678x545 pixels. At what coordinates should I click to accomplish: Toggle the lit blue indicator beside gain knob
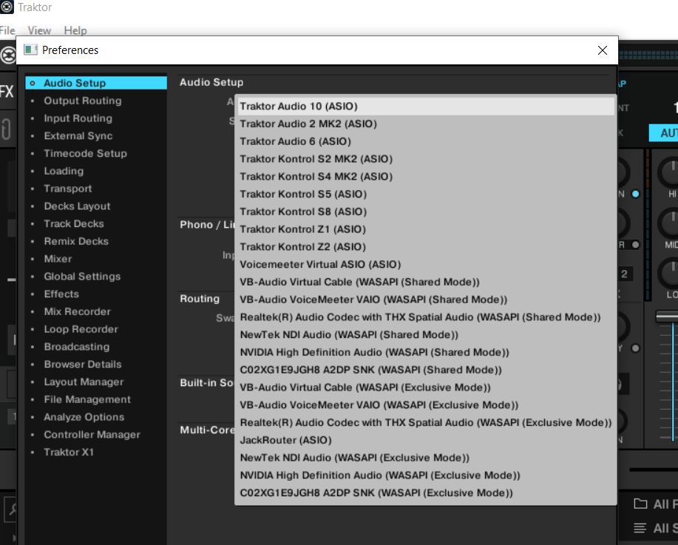pos(635,194)
